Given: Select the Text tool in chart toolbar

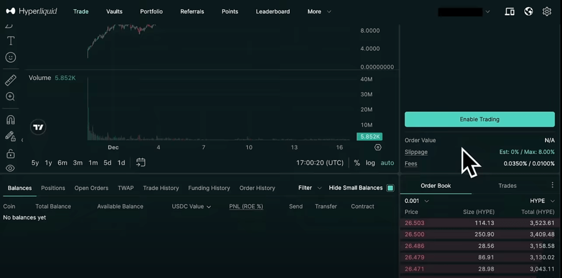Looking at the screenshot, I should coord(10,41).
